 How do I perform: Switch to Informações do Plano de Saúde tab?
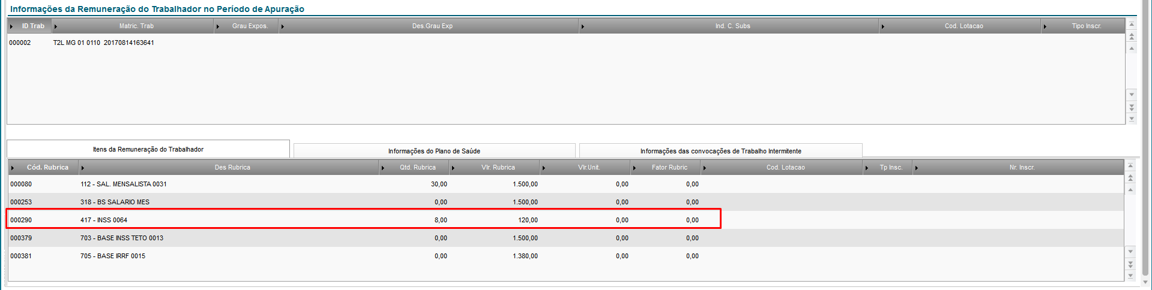coord(434,151)
